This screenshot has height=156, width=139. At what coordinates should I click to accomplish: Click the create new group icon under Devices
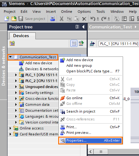coord(12,43)
